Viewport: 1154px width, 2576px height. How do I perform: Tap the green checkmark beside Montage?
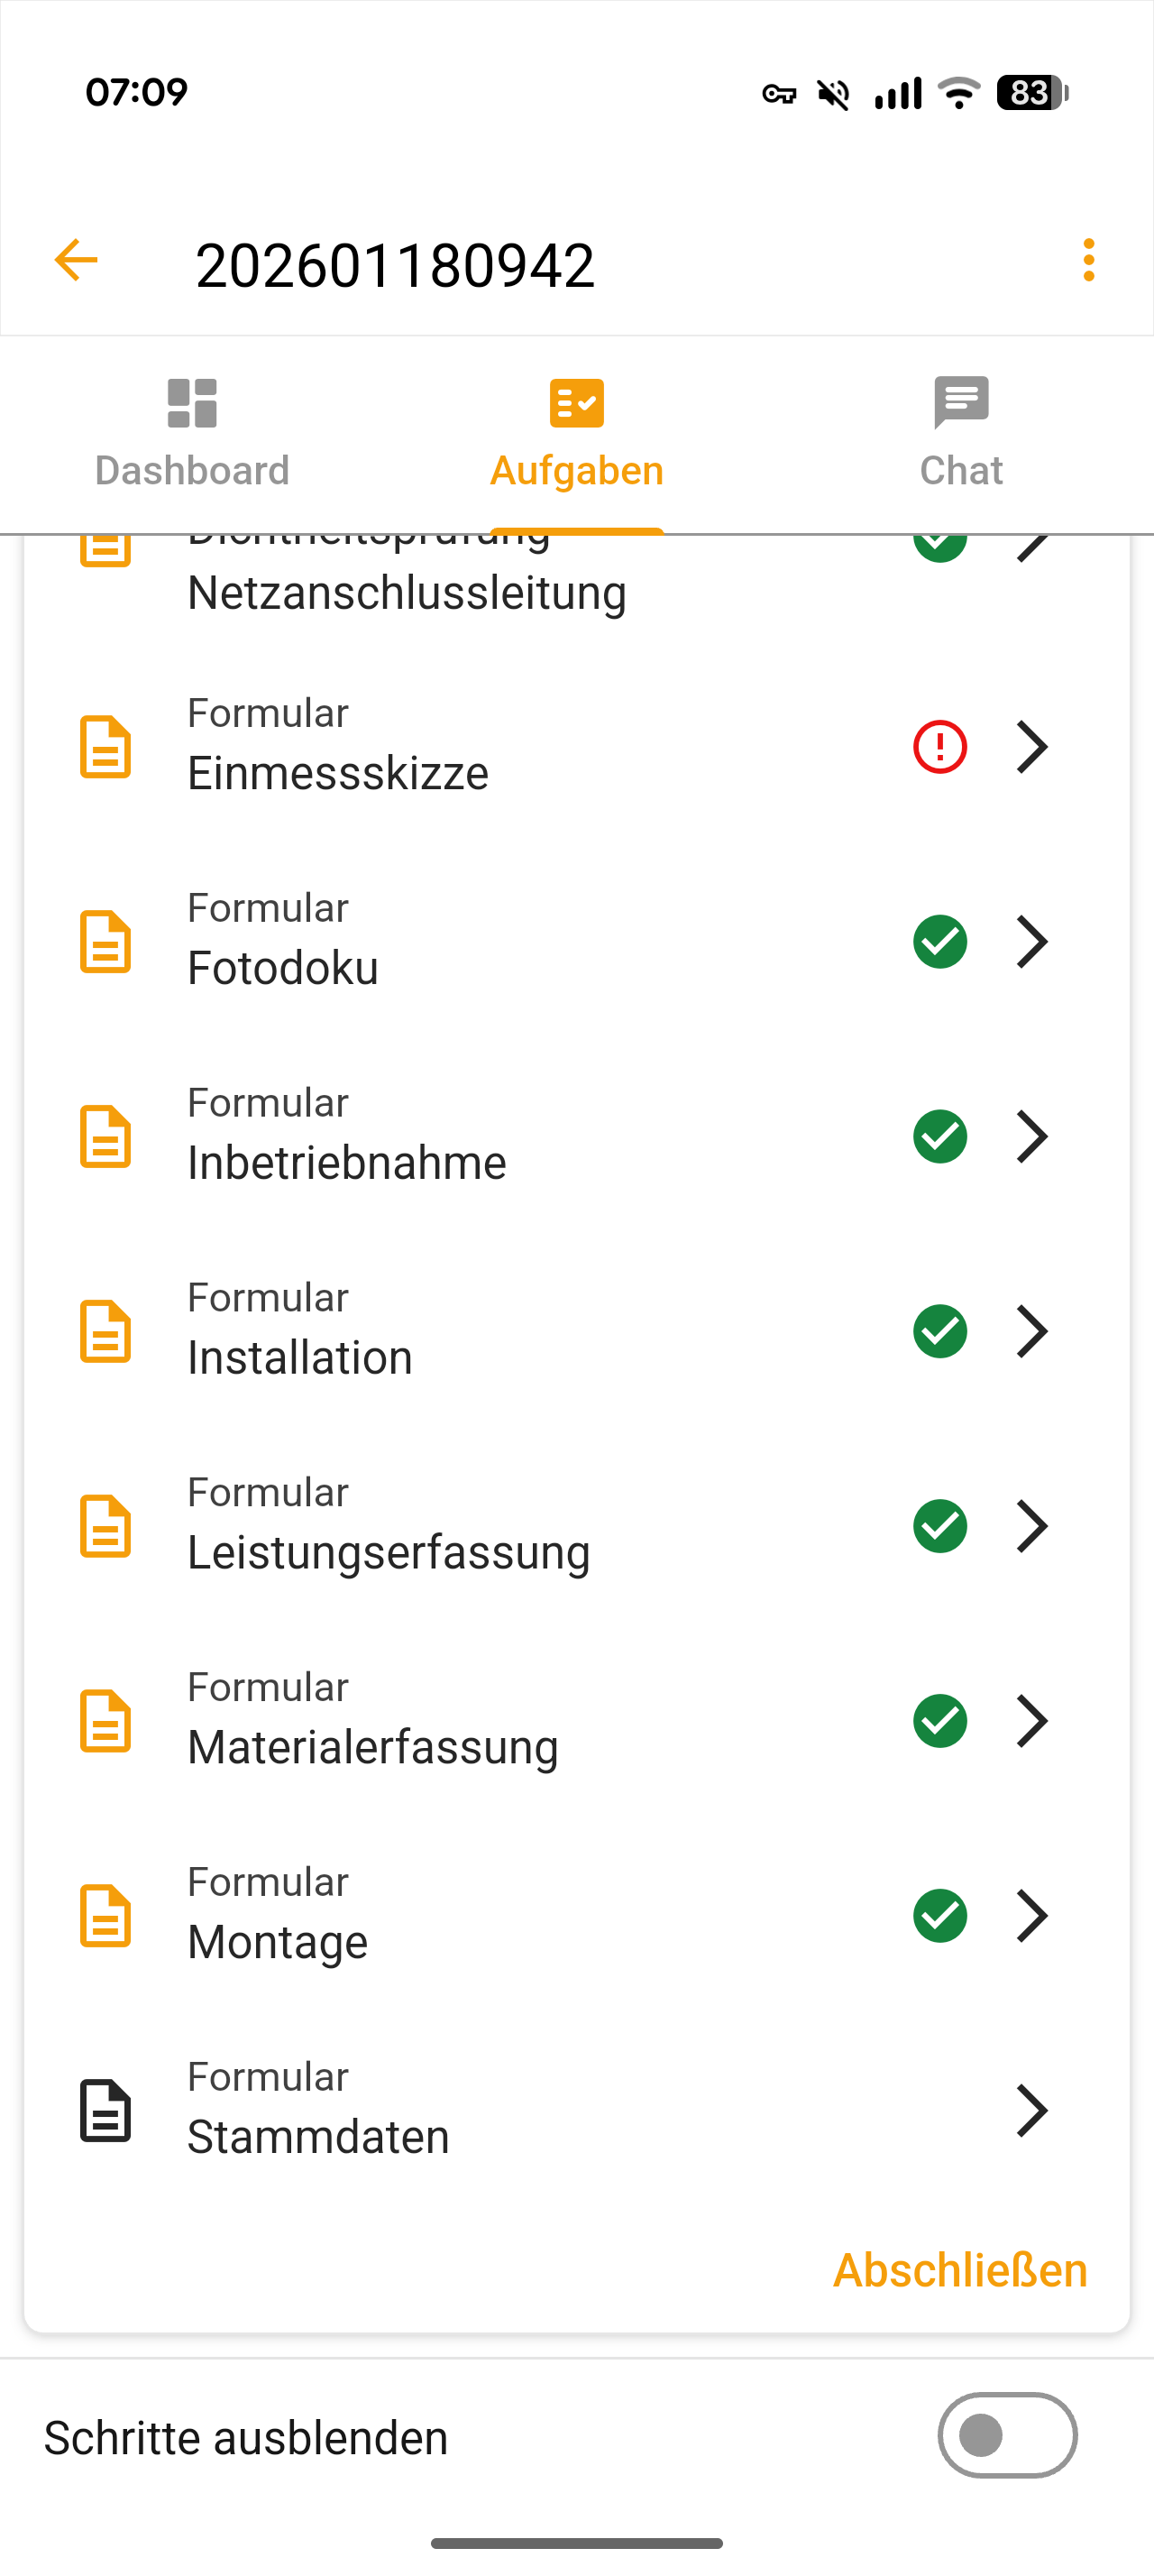coord(939,1916)
